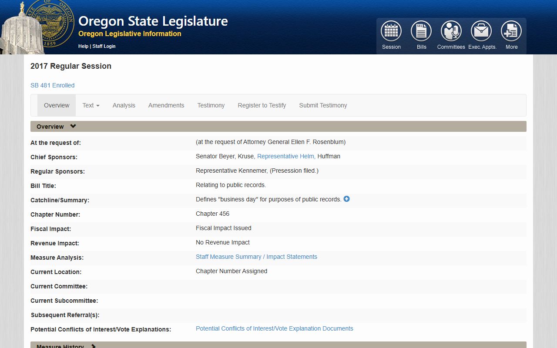Open Potential Conflicts of Interest documents link
The height and width of the screenshot is (348, 557).
[x=275, y=328]
